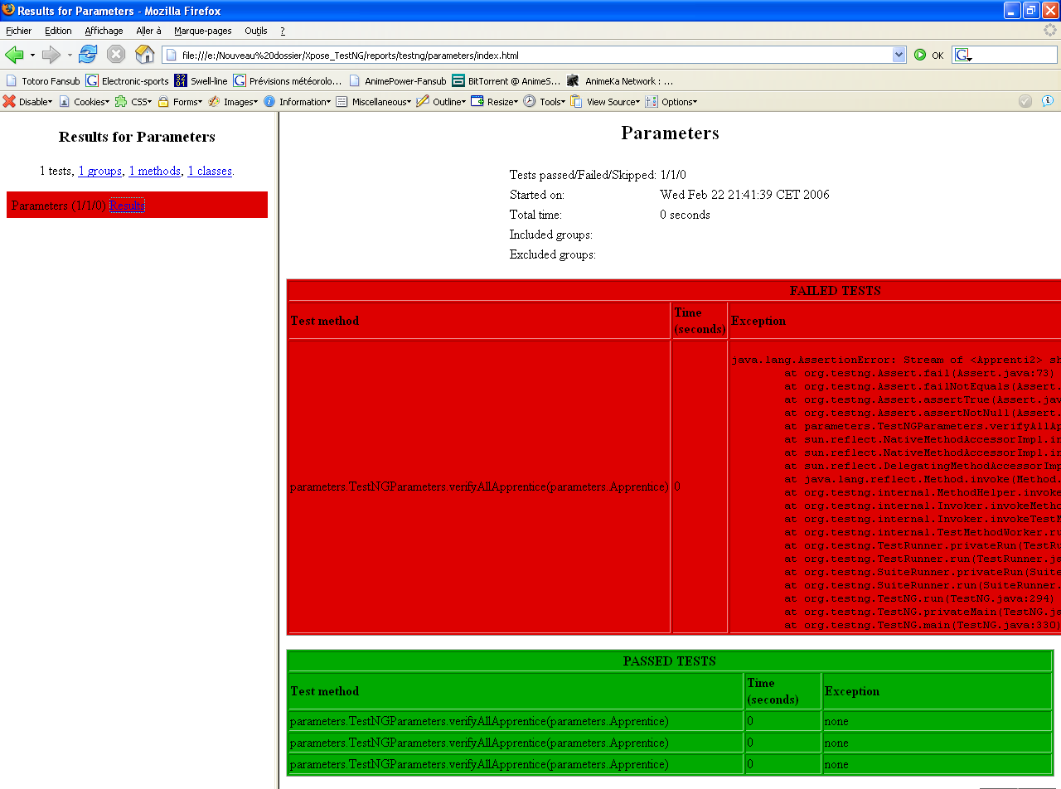Open the Marque-pages menu
Viewport: 1061px width, 789px height.
202,31
